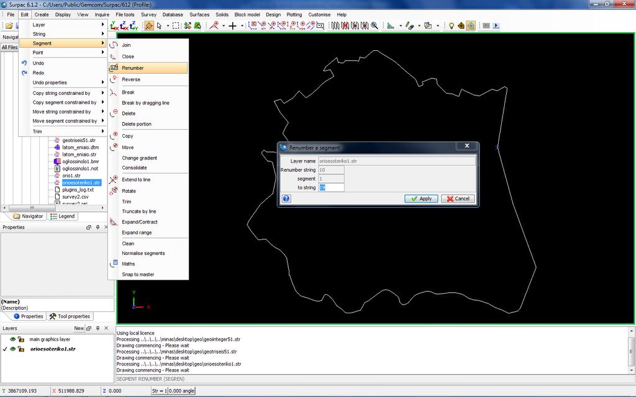Image resolution: width=636 pixels, height=397 pixels.
Task: Click Undo in the Edit menu
Action: click(x=63, y=63)
